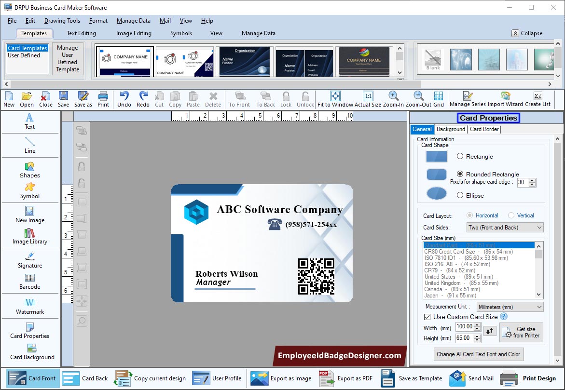Choose Horizontal card layout
Image resolution: width=565 pixels, height=390 pixels.
[469, 215]
